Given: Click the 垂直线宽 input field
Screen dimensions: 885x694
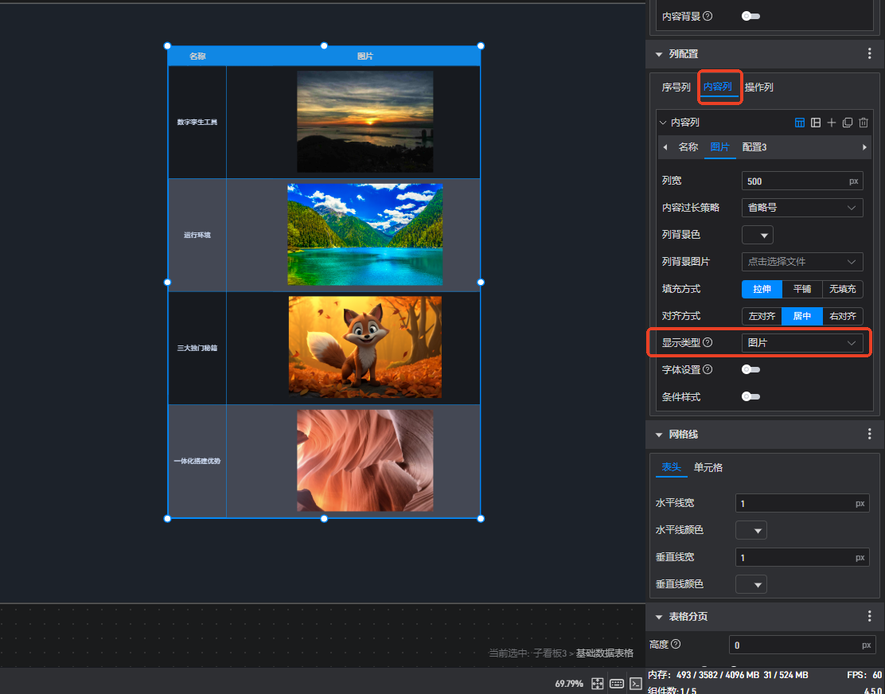Looking at the screenshot, I should point(802,557).
